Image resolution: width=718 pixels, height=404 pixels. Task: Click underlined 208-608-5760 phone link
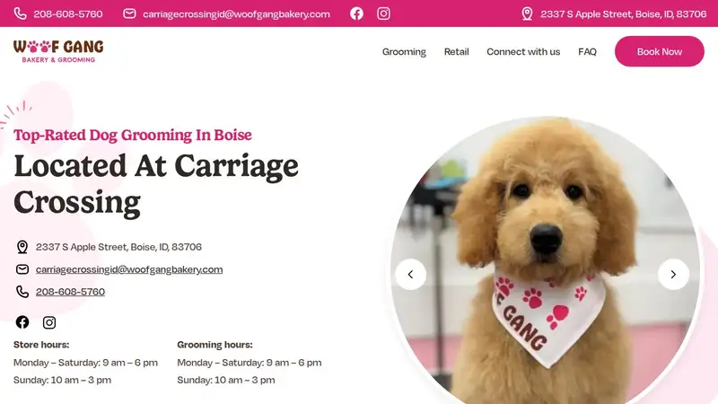70,292
